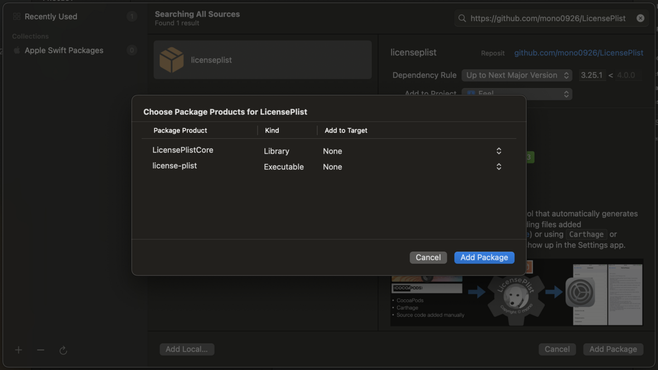The height and width of the screenshot is (370, 658).
Task: Click Add Package in the product dialog
Action: [x=484, y=257]
